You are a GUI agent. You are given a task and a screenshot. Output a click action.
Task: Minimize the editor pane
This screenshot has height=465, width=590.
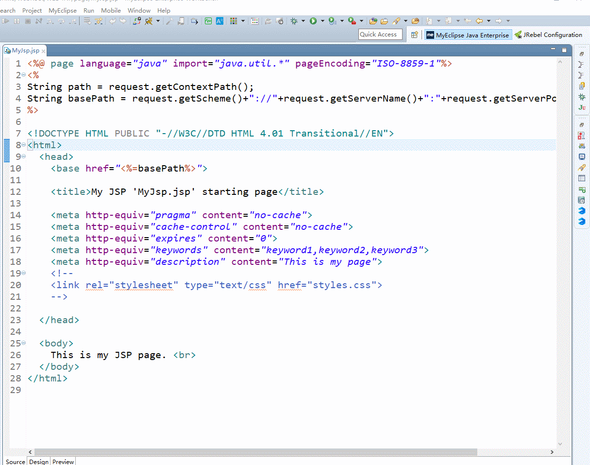click(553, 50)
